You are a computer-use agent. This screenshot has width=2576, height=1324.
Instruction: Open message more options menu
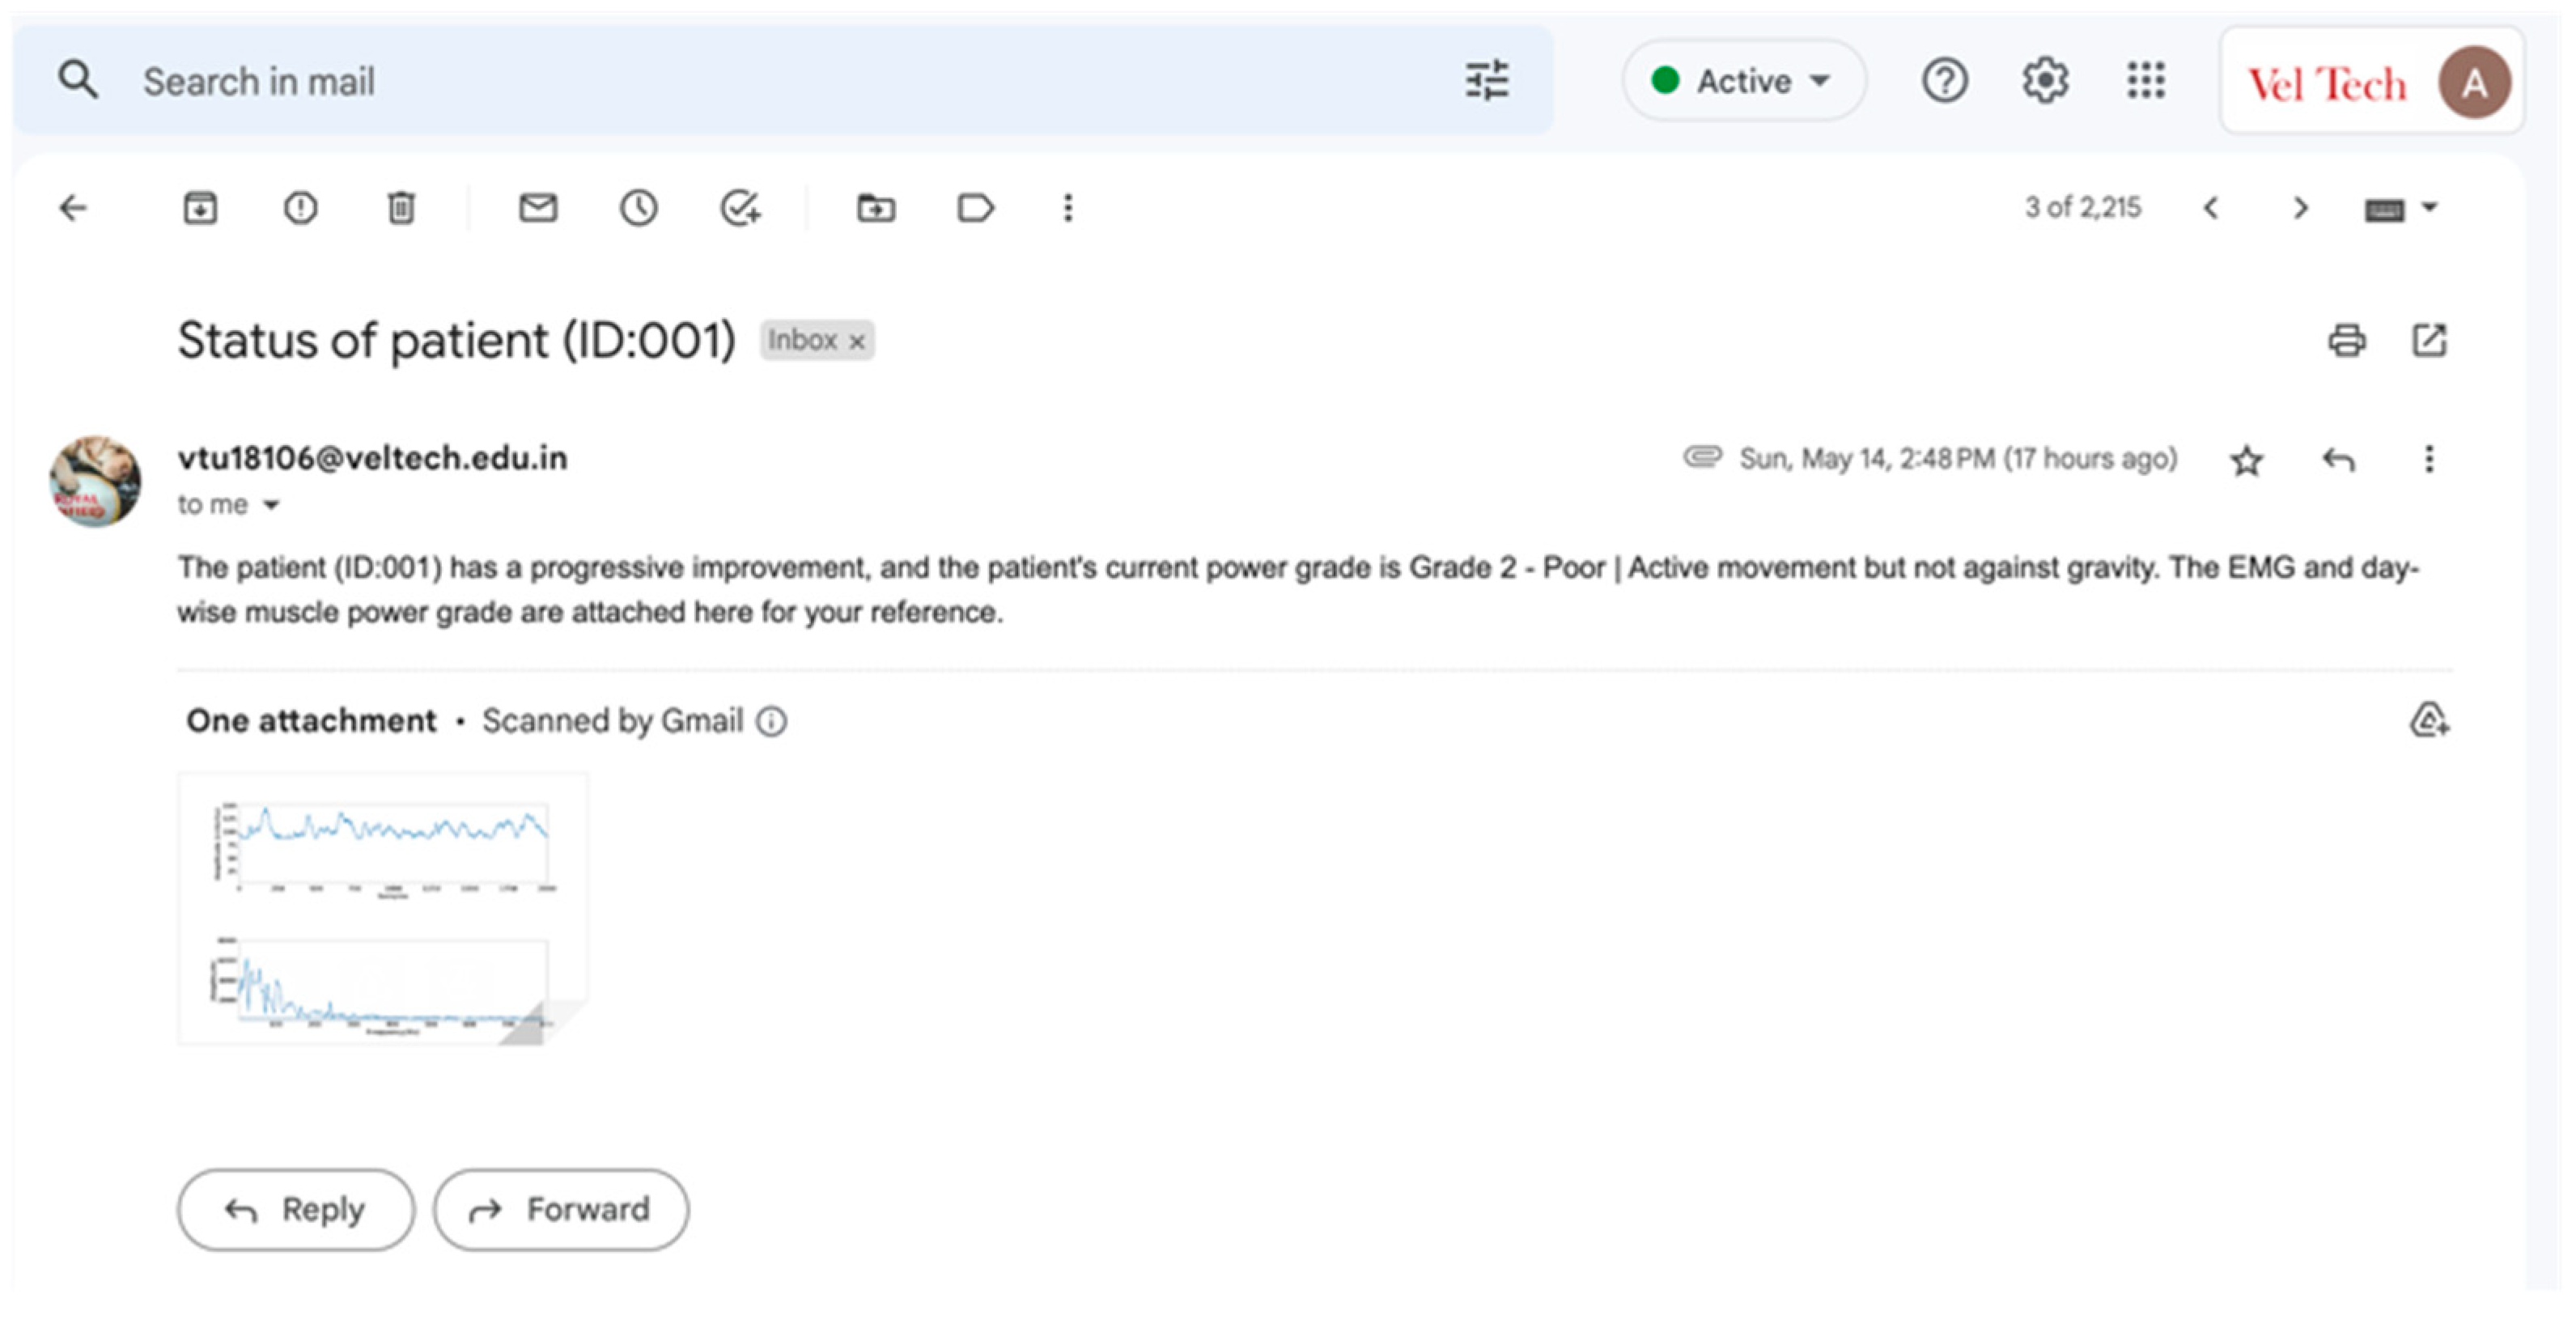coord(2429,459)
